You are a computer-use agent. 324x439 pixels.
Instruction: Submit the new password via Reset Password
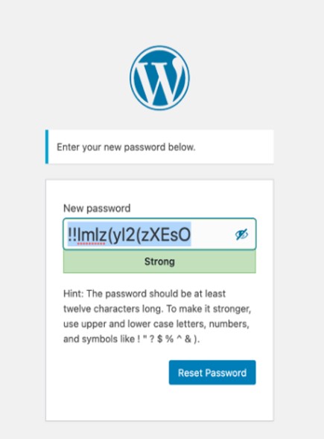[212, 372]
